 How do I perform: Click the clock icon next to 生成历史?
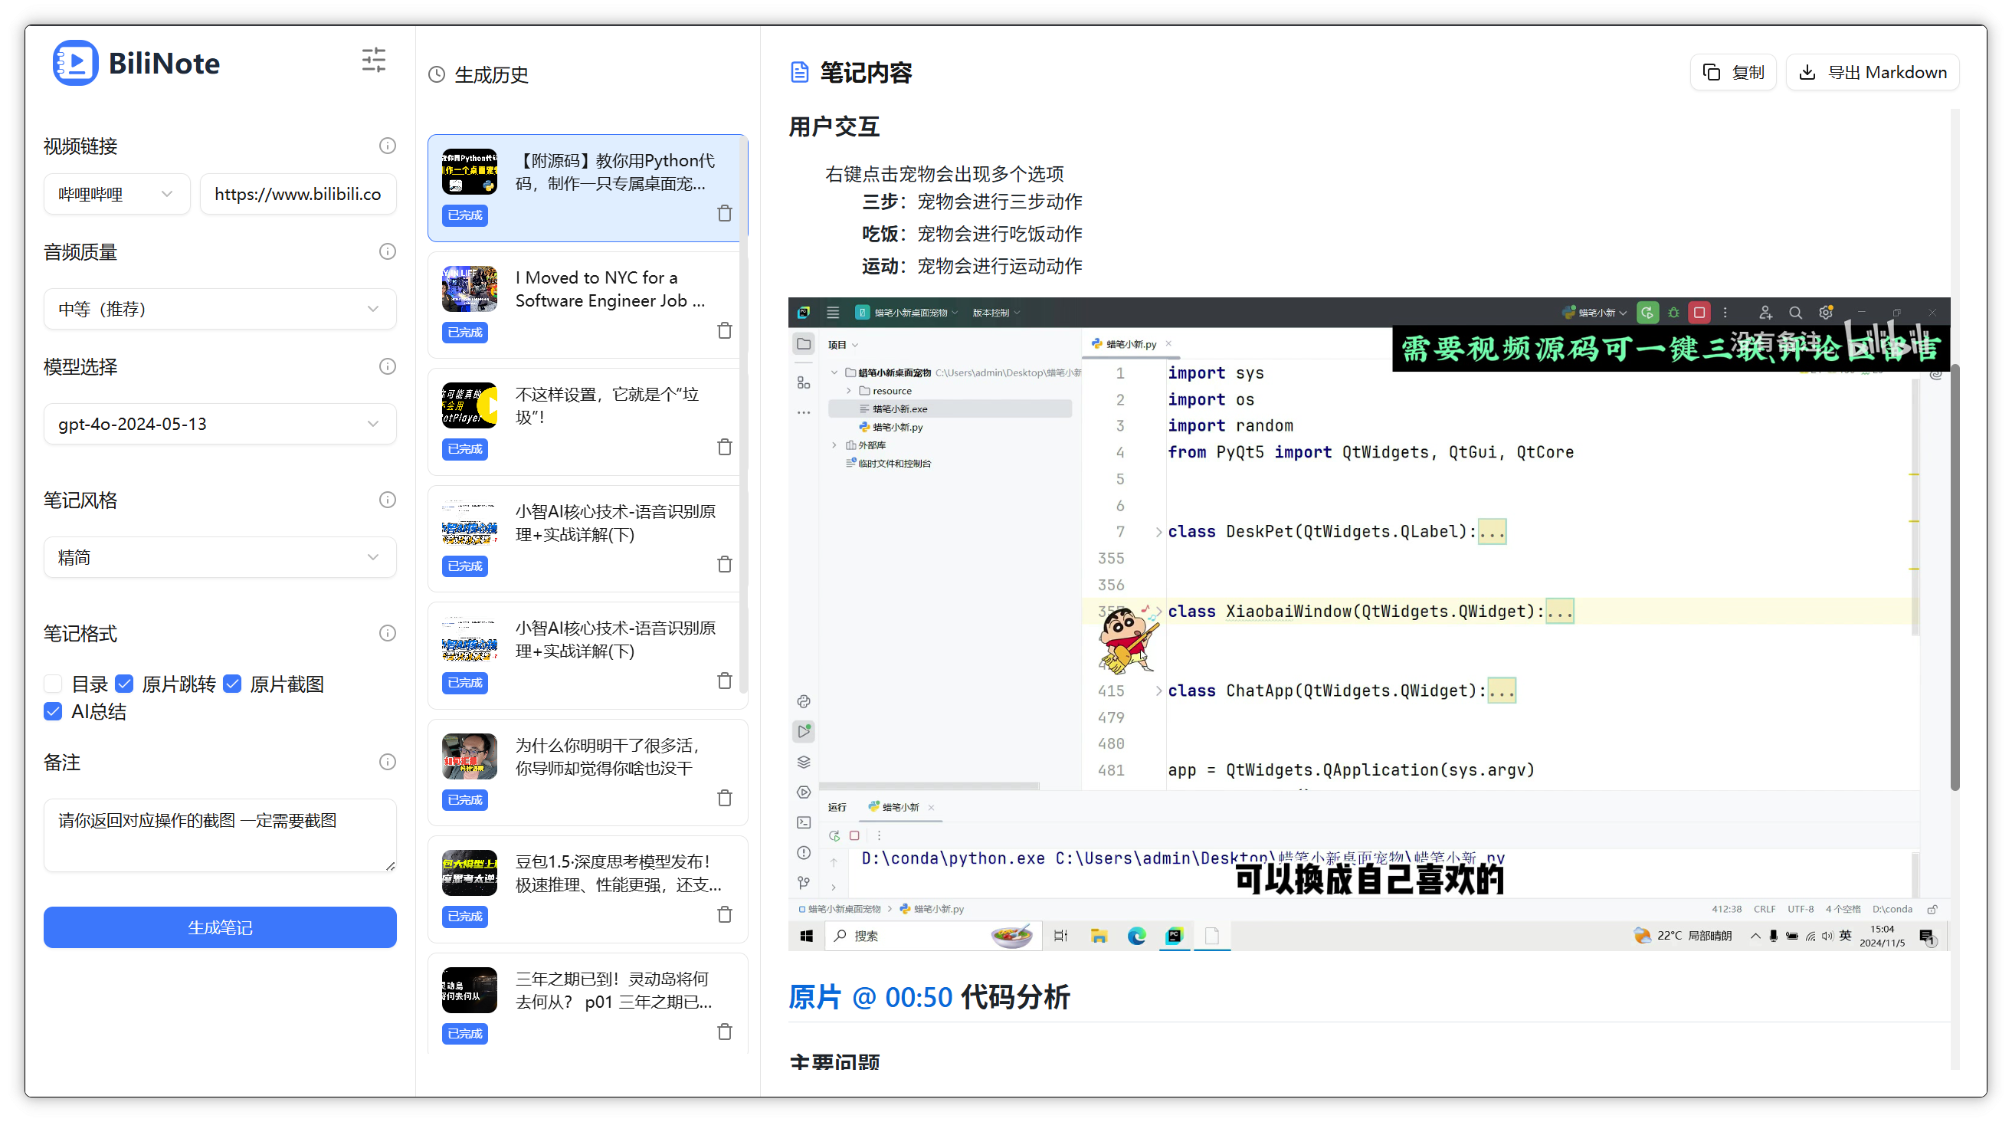[x=437, y=75]
